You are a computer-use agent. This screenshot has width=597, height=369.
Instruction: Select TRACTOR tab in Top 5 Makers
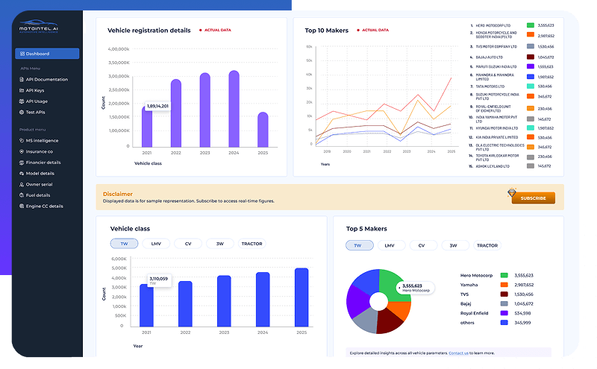(487, 245)
